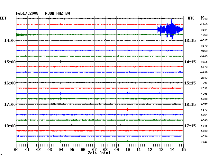The width and height of the screenshot is (209, 158).
Task: Select the "17:00" CET row label
Action: tap(10, 105)
